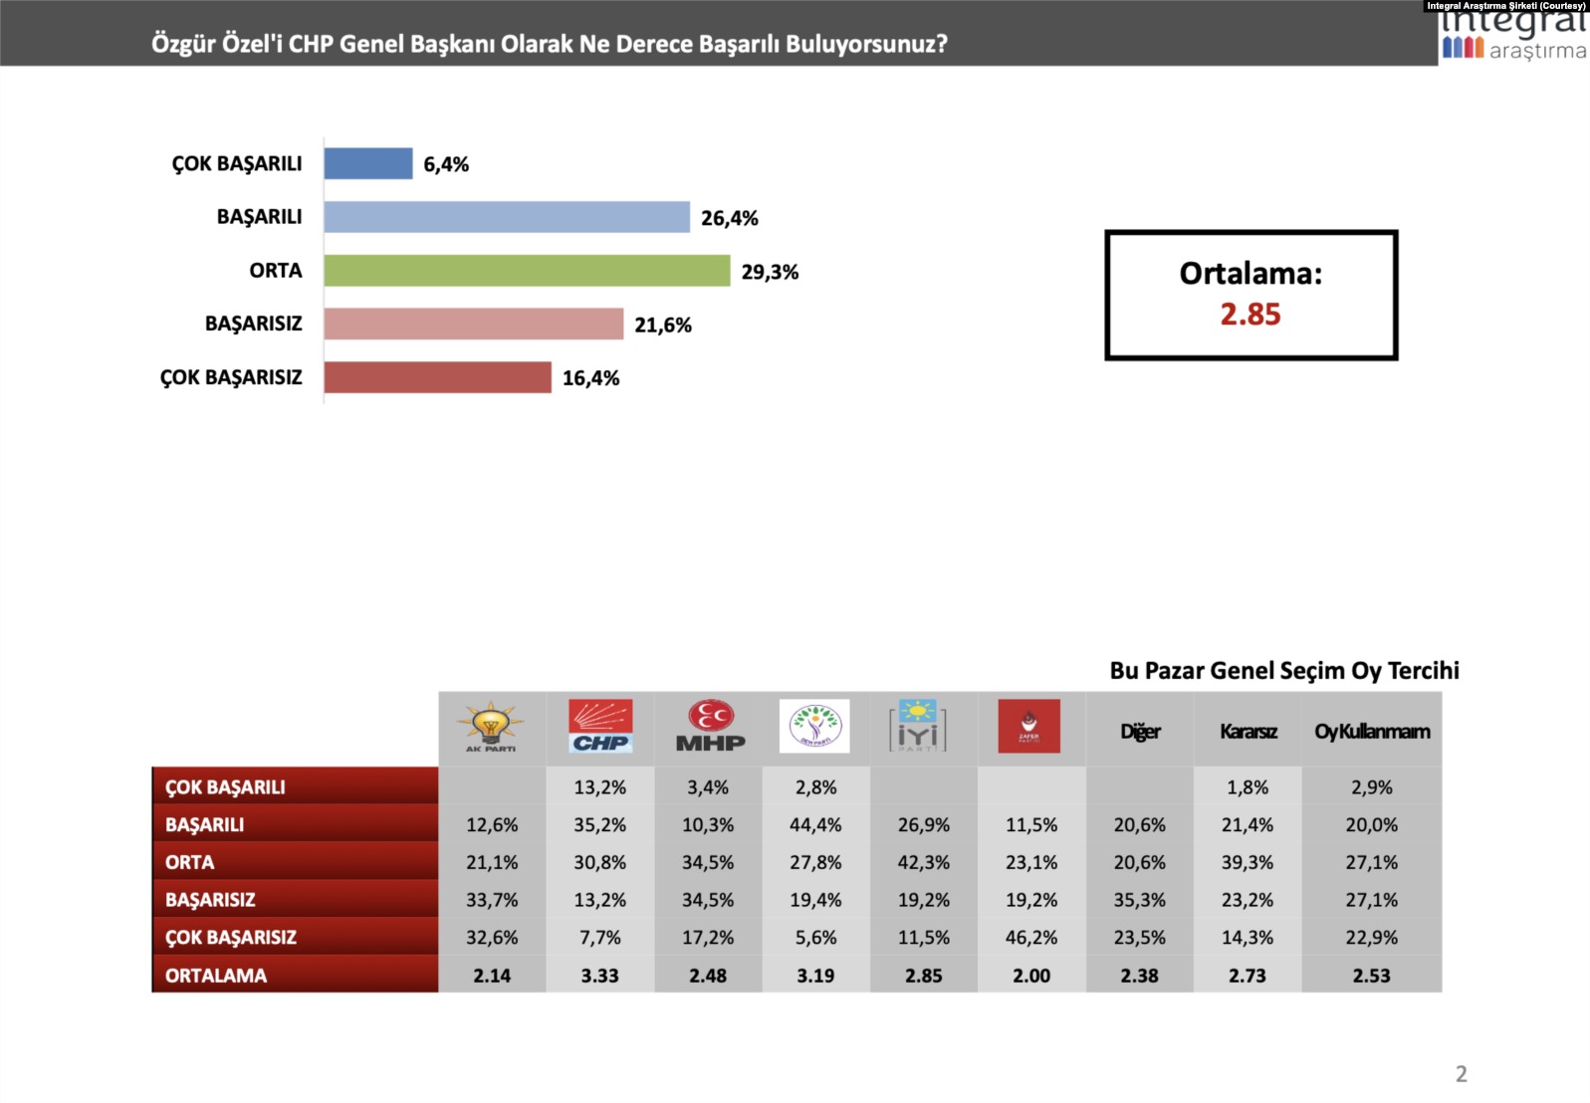This screenshot has height=1103, width=1590.
Task: Click the 21,6% bar value label
Action: pyautogui.click(x=663, y=325)
